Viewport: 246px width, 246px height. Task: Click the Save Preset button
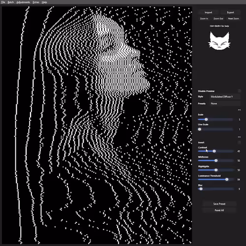click(x=219, y=204)
